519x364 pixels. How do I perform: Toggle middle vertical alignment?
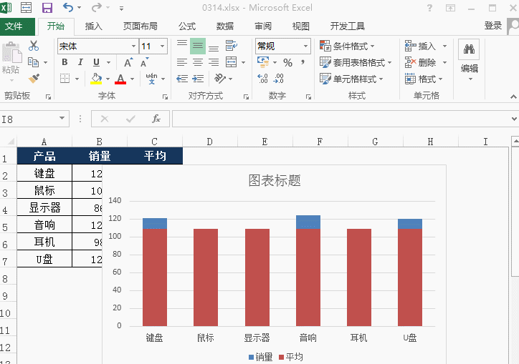[x=198, y=46]
